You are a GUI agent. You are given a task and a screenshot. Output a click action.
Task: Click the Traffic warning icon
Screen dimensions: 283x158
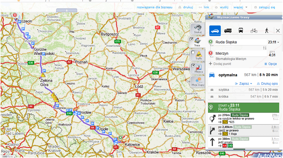[199, 54]
